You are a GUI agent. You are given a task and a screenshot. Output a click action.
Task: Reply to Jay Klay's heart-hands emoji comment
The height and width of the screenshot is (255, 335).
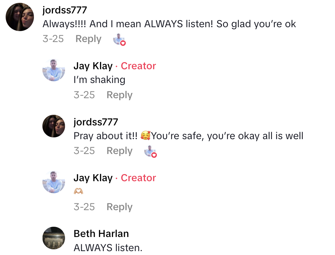[x=119, y=207]
